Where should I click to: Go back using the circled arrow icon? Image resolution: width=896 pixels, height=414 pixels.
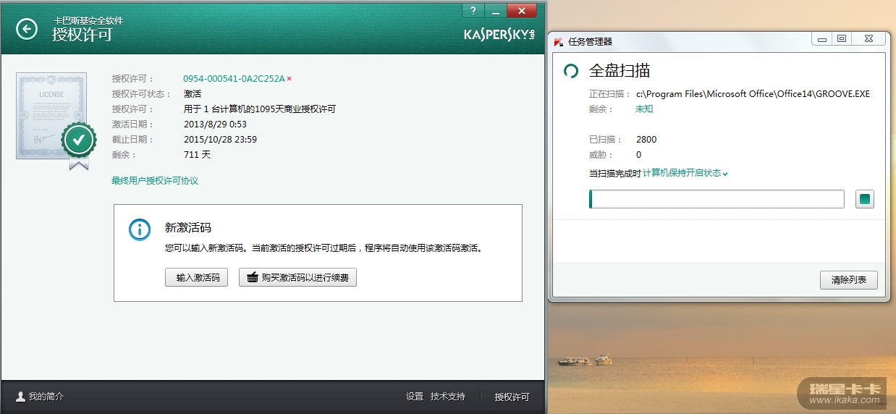(27, 29)
